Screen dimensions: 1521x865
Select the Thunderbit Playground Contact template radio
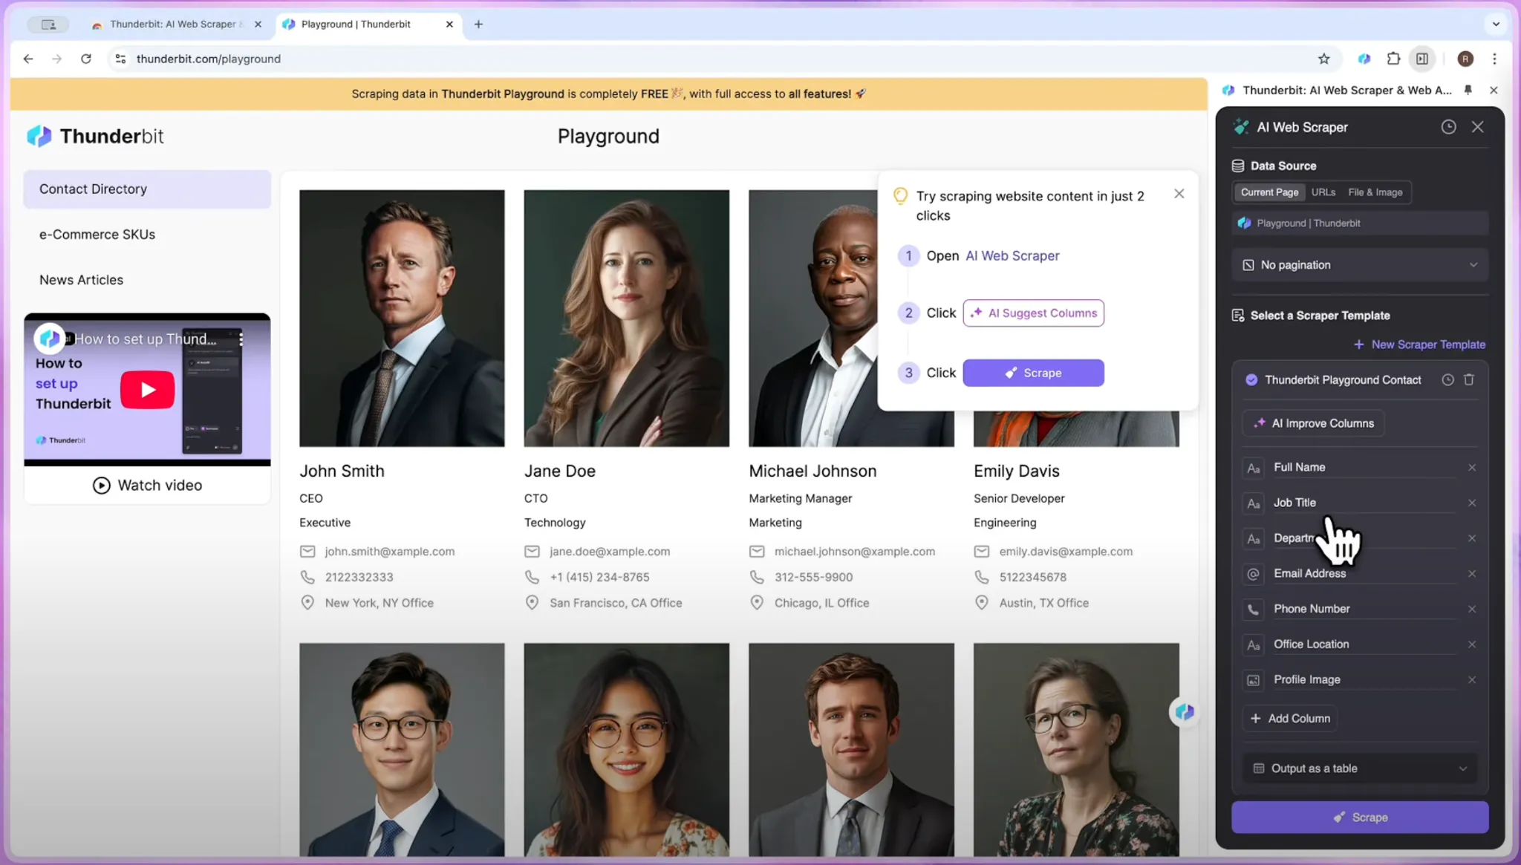click(1251, 379)
